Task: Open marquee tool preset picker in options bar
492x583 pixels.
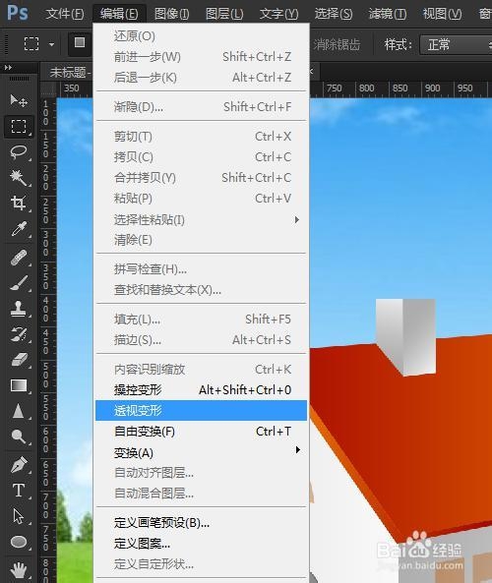Action: [x=51, y=44]
